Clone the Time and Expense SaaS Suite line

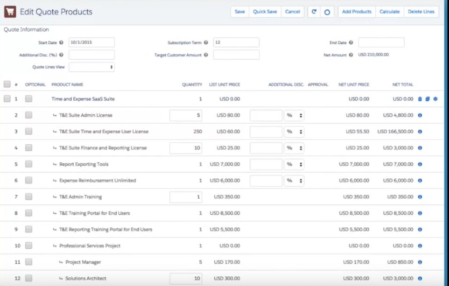(x=428, y=99)
